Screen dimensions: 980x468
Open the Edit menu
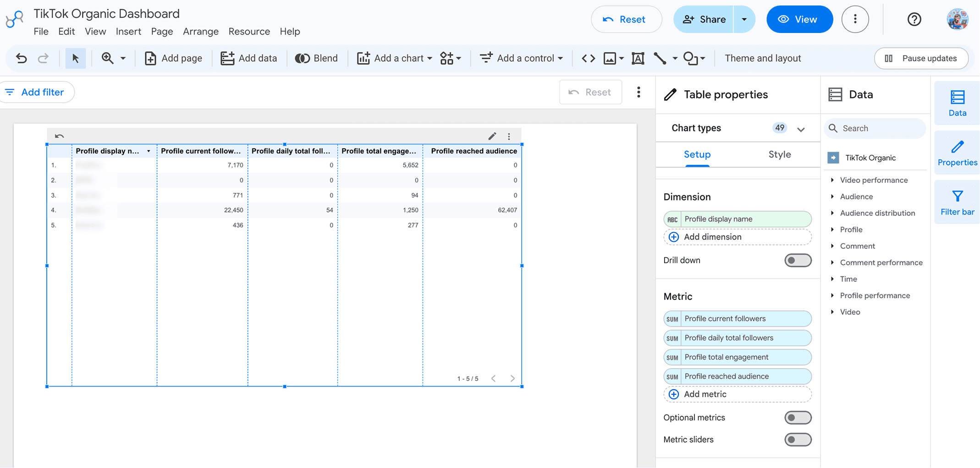point(66,32)
